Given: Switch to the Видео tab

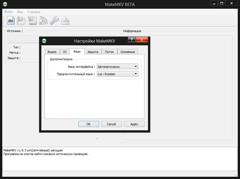Looking at the screenshot, I should (x=52, y=52).
